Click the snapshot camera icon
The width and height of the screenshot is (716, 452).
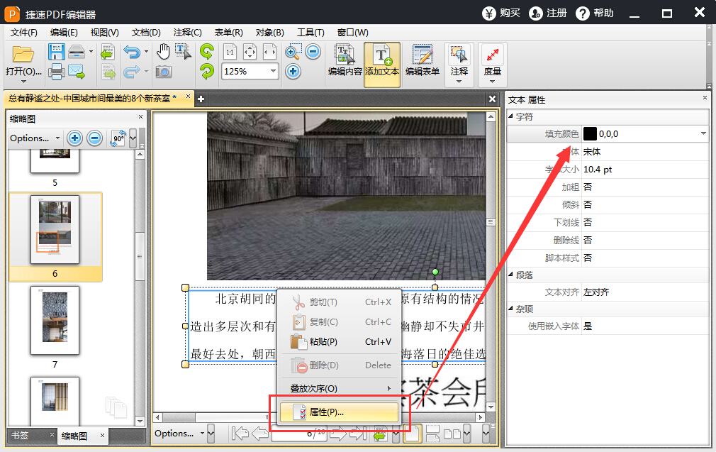(163, 72)
